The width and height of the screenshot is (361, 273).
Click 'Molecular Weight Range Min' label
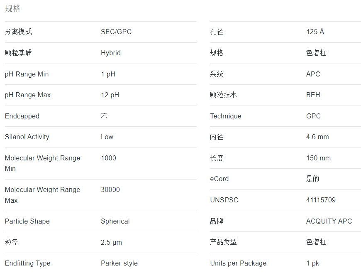pyautogui.click(x=42, y=163)
